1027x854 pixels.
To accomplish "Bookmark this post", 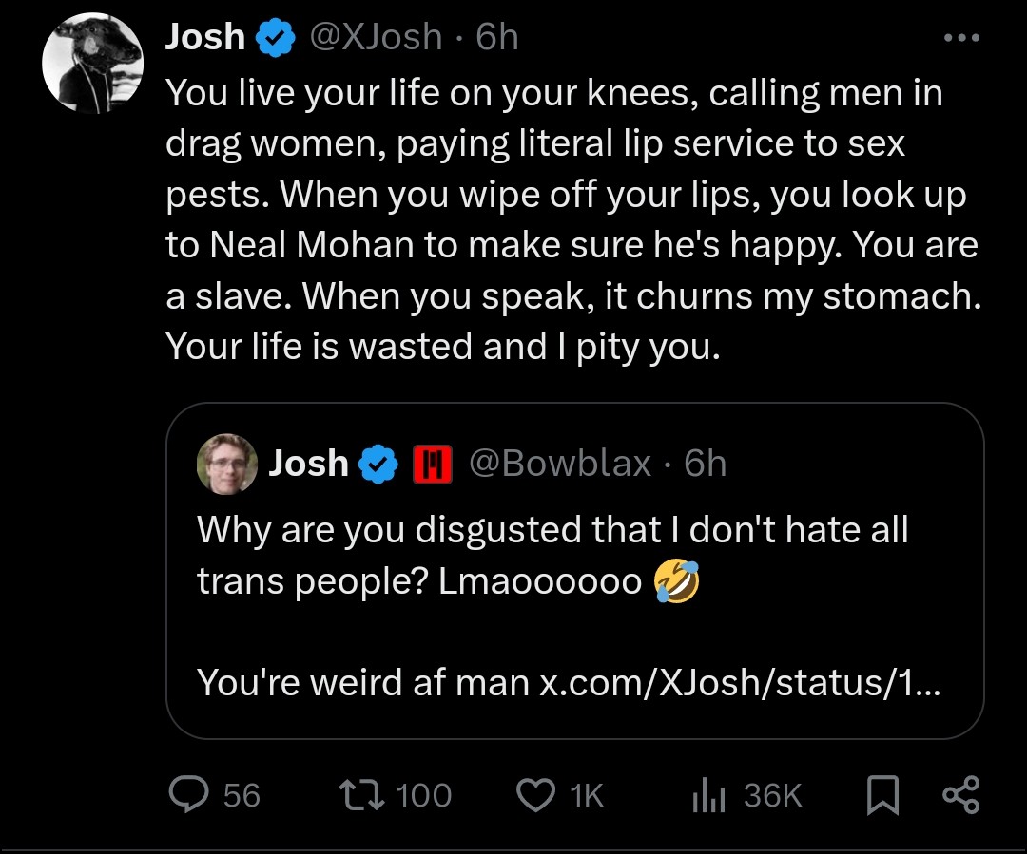I will [883, 796].
